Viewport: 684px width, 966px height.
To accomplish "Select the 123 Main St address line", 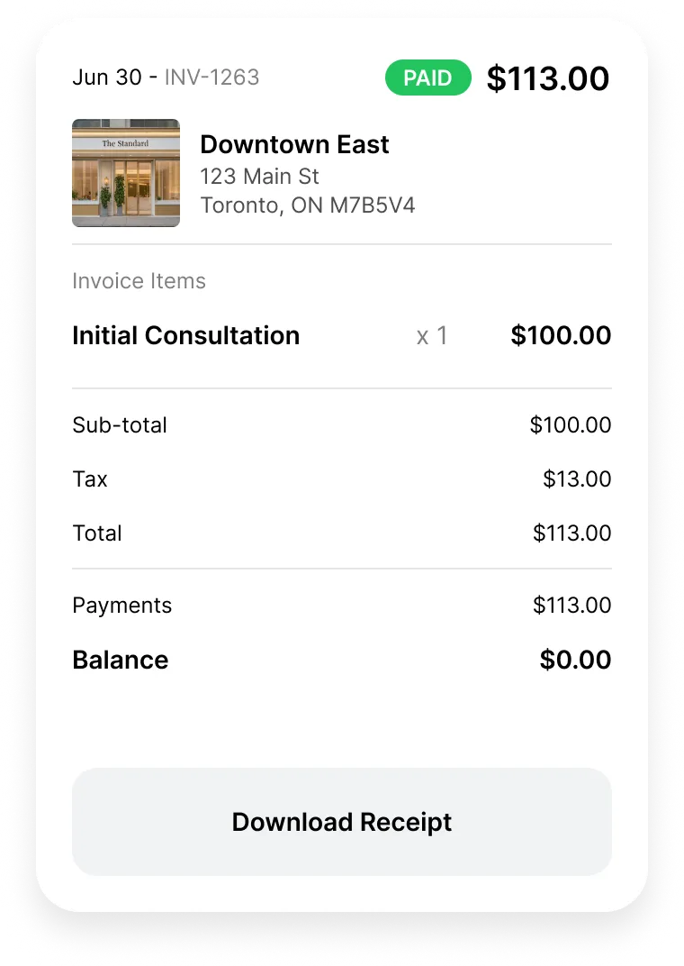I will [x=259, y=177].
